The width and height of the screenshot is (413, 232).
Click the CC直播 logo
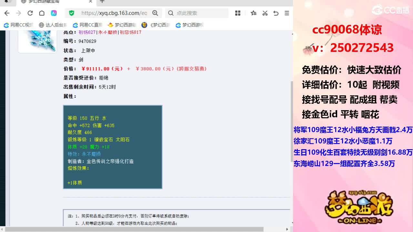[x=390, y=10]
